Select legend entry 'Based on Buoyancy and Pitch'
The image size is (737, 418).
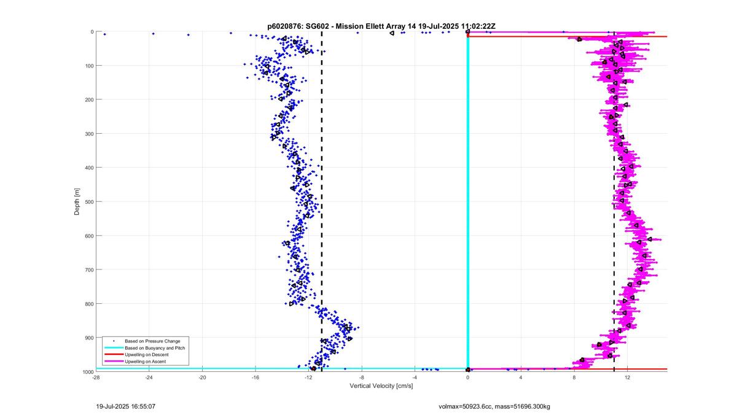tap(155, 348)
